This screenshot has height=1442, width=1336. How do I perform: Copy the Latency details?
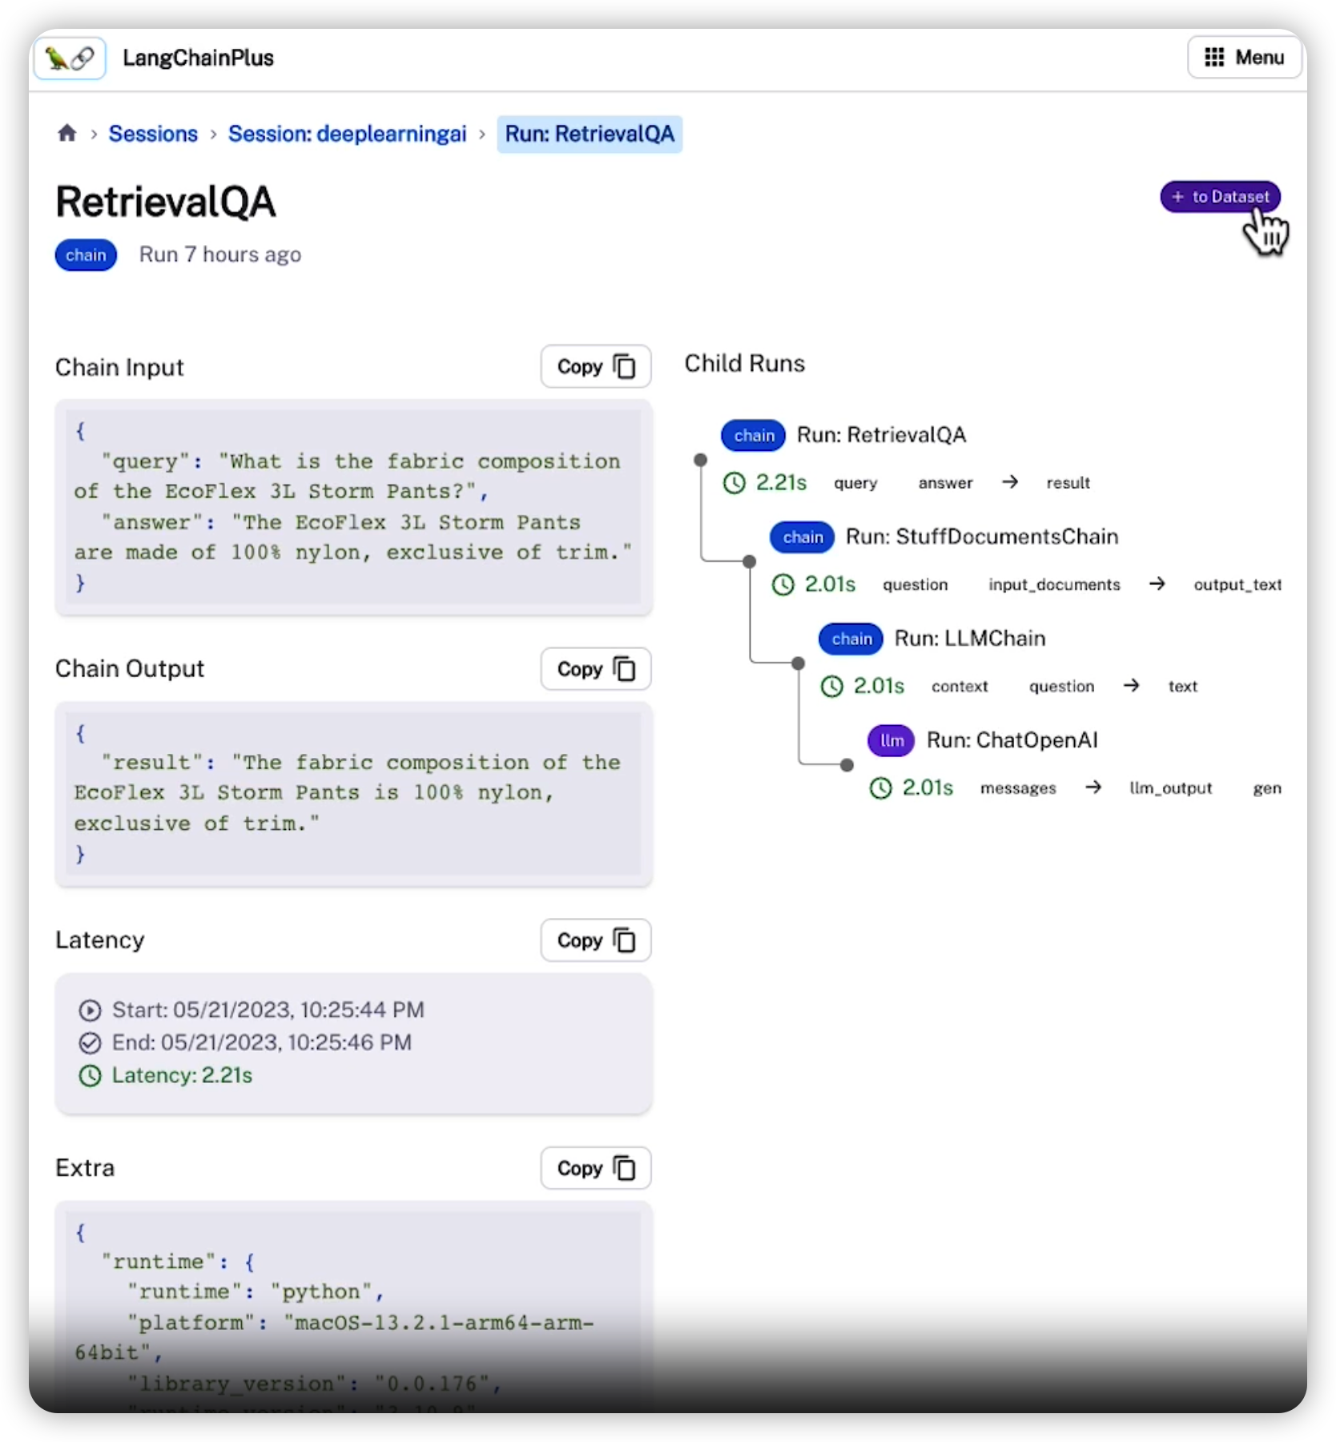pos(596,941)
